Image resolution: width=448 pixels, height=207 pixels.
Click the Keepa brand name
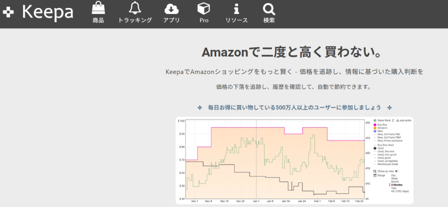tap(48, 13)
